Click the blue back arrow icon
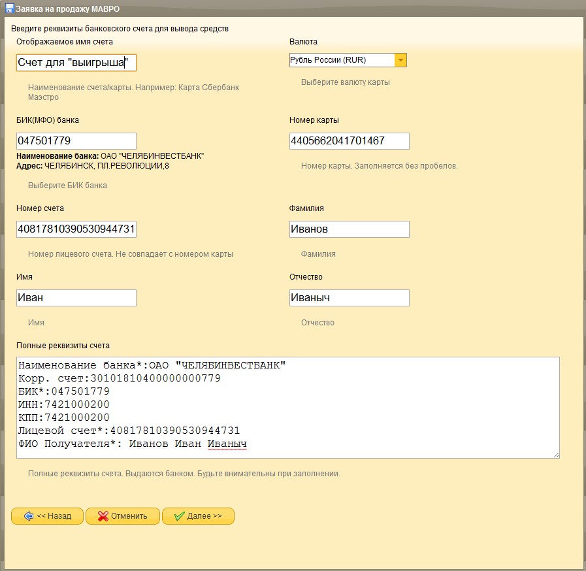This screenshot has width=586, height=571. click(x=29, y=516)
